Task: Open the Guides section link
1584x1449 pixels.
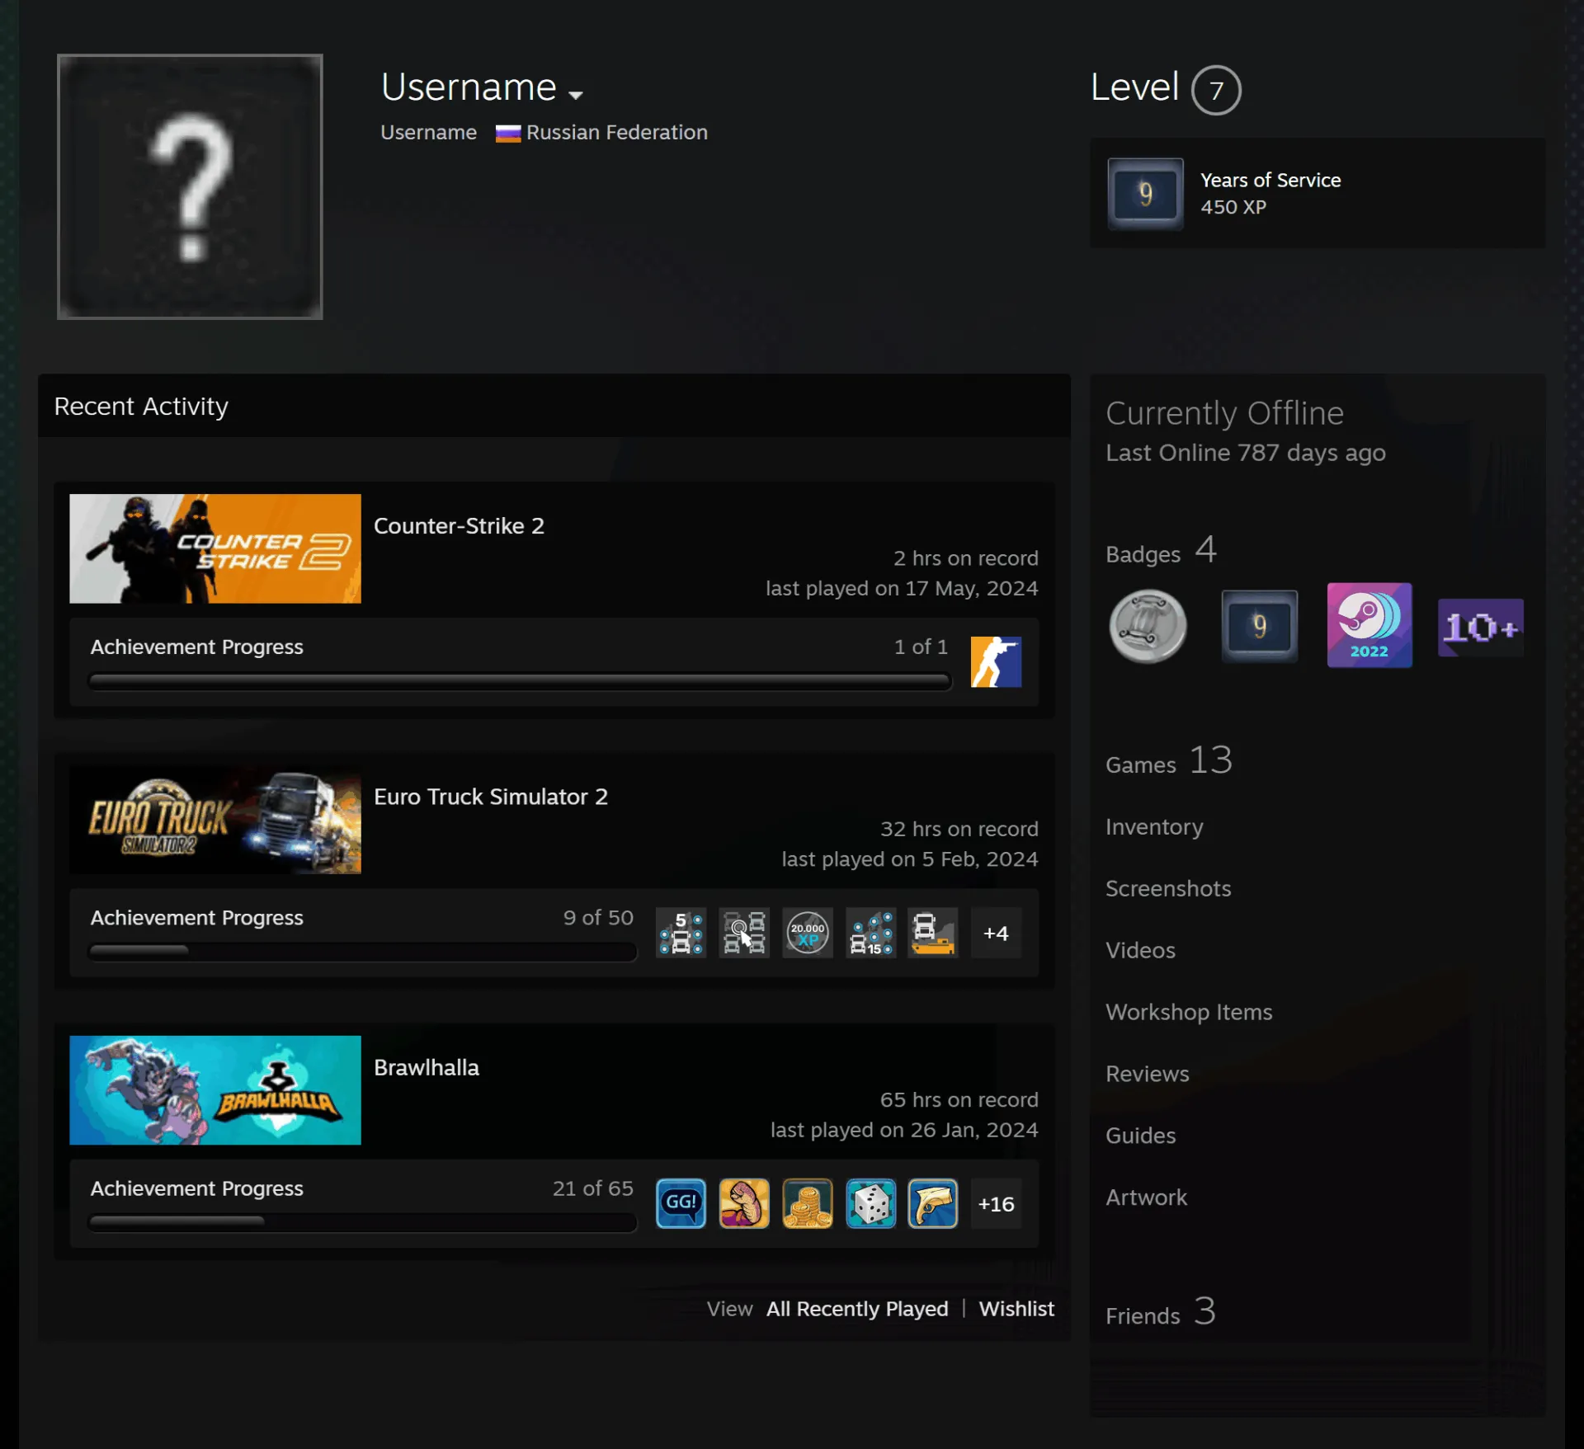Action: [1141, 1136]
